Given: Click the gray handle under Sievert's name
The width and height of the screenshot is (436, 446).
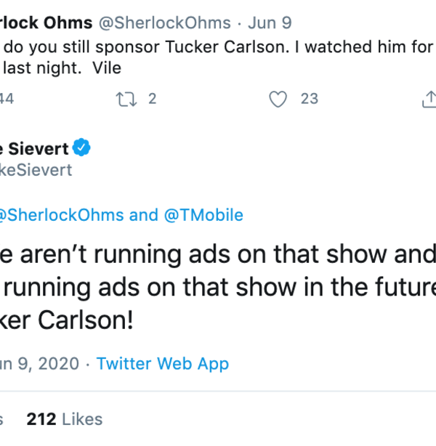Looking at the screenshot, I should [36, 170].
